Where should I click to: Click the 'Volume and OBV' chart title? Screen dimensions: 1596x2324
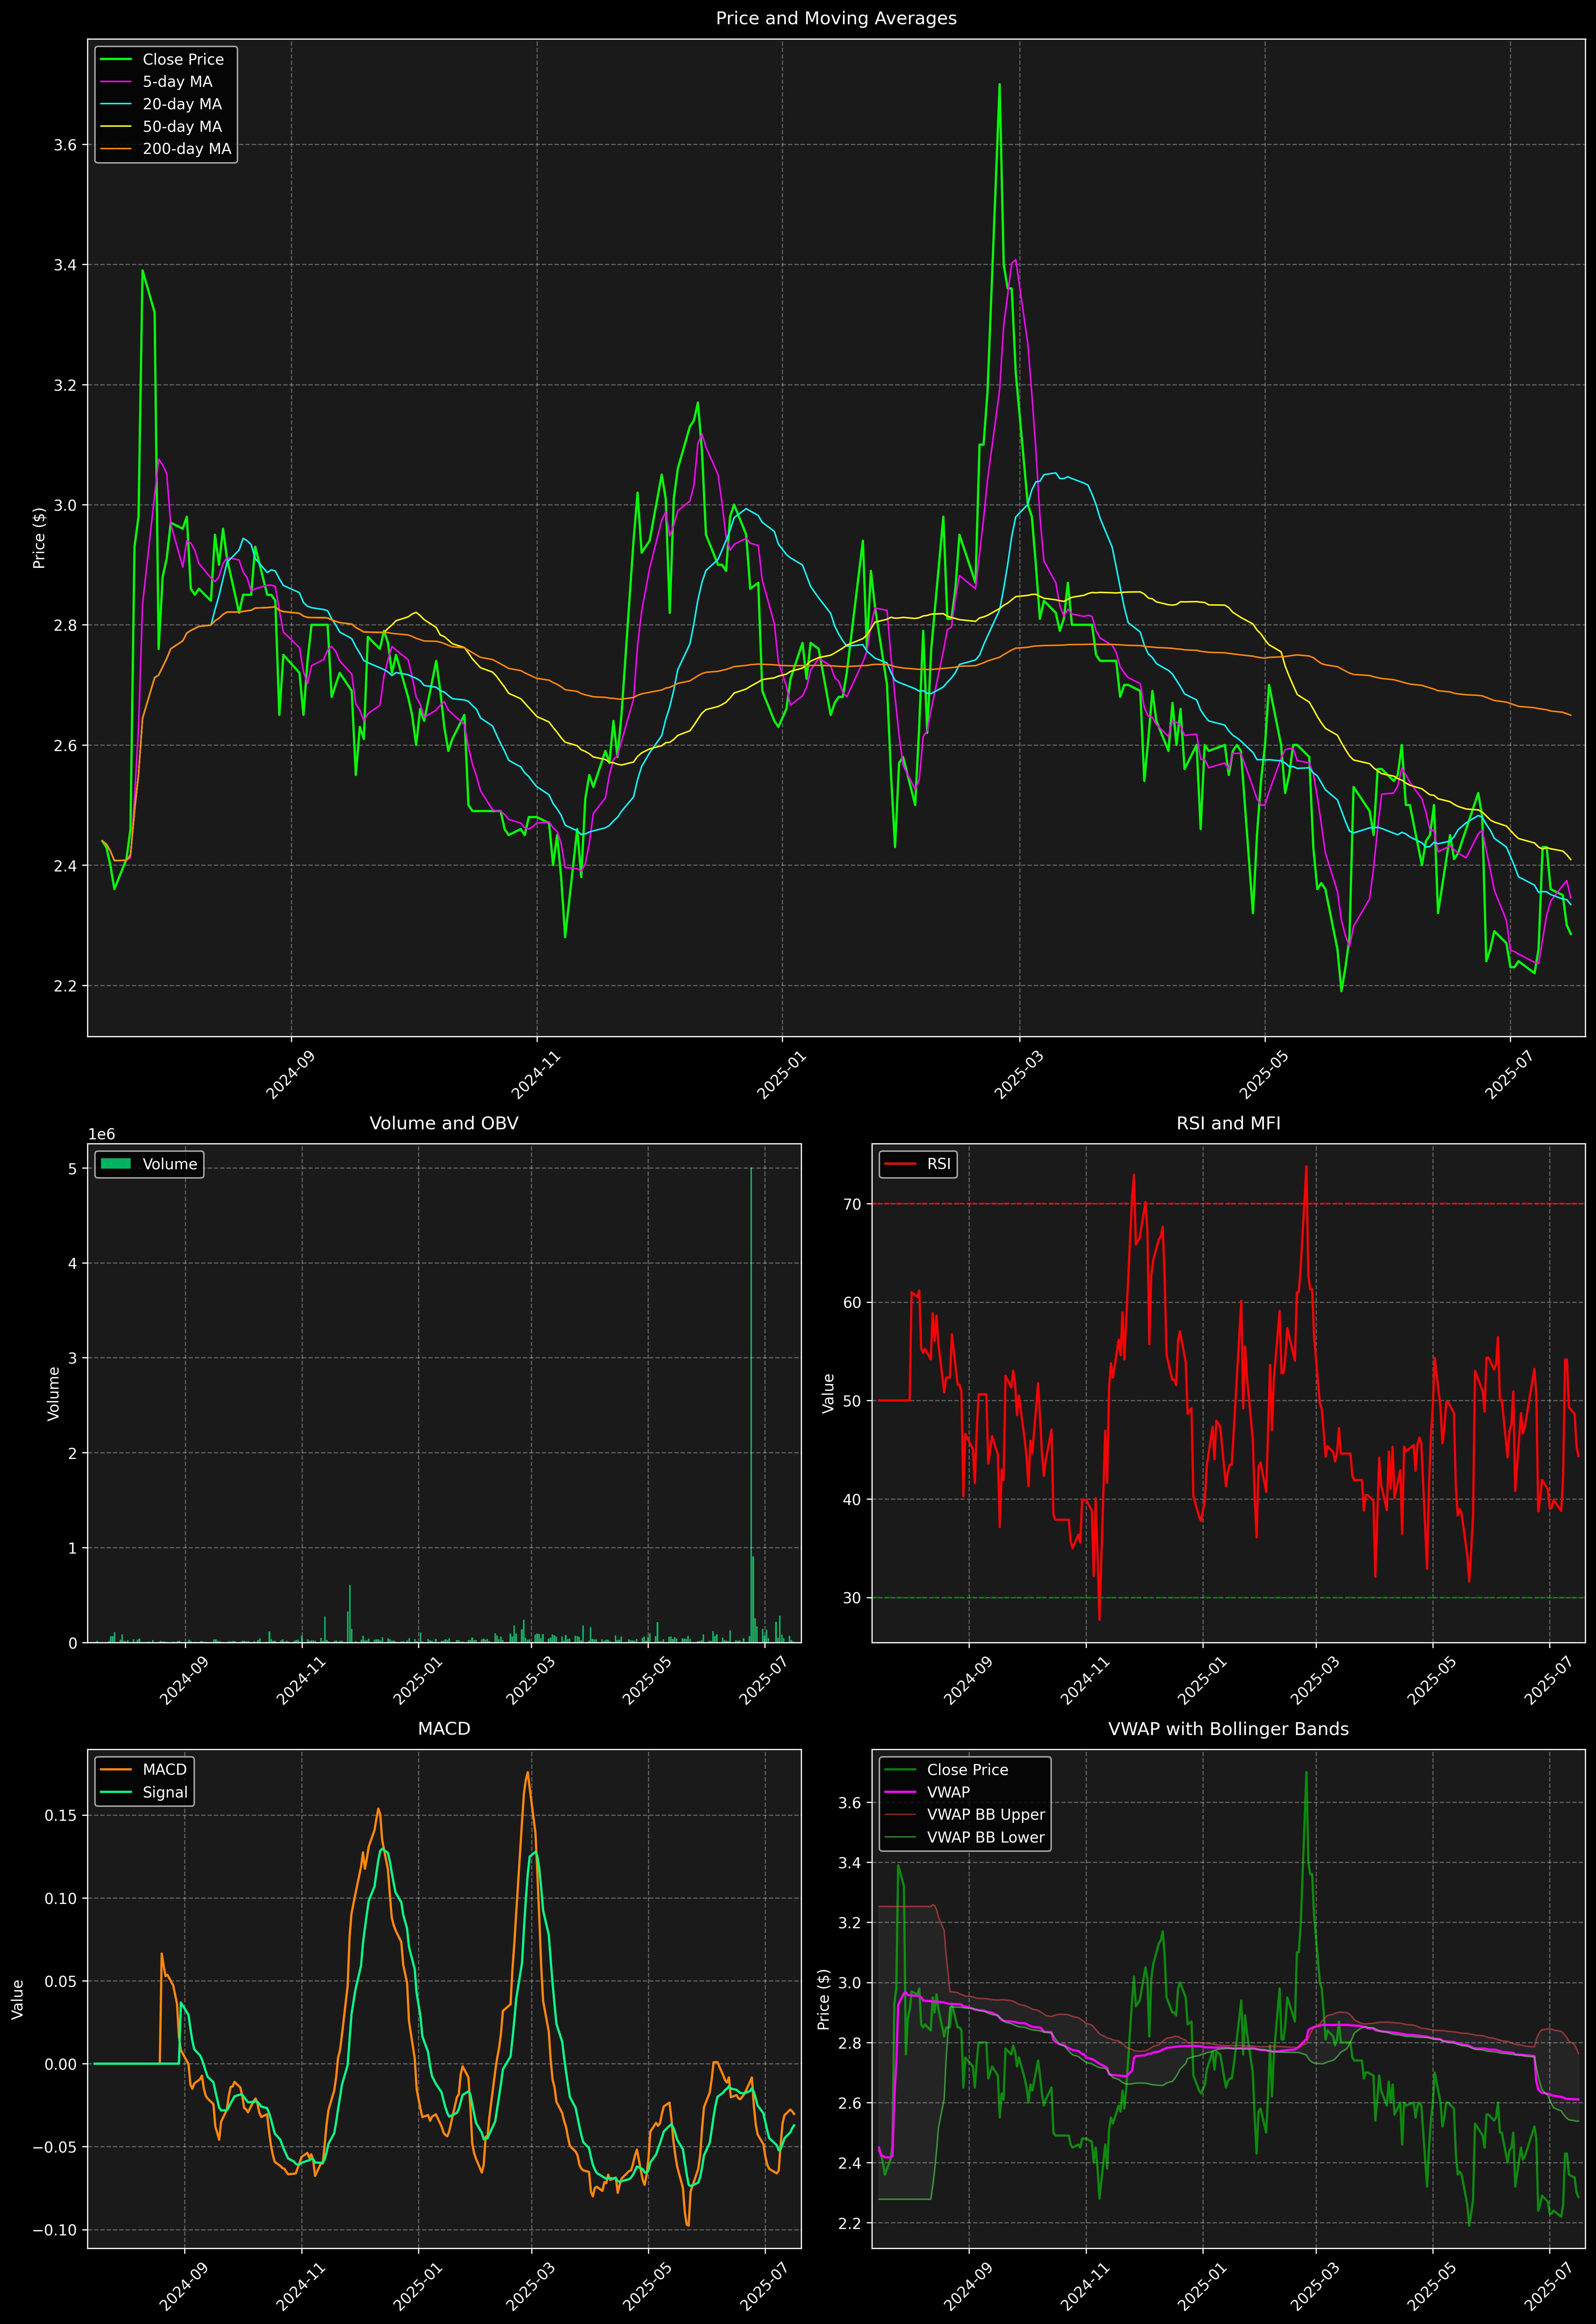444,1123
